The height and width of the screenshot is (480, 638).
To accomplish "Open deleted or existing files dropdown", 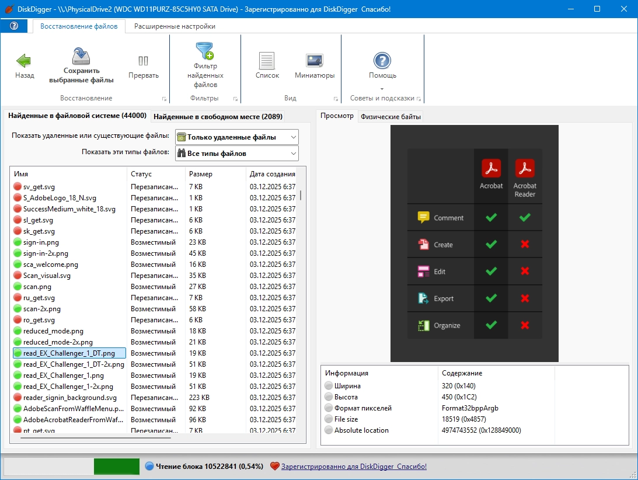I will coord(237,137).
